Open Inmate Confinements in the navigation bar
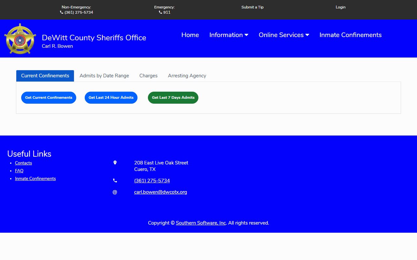 click(351, 35)
